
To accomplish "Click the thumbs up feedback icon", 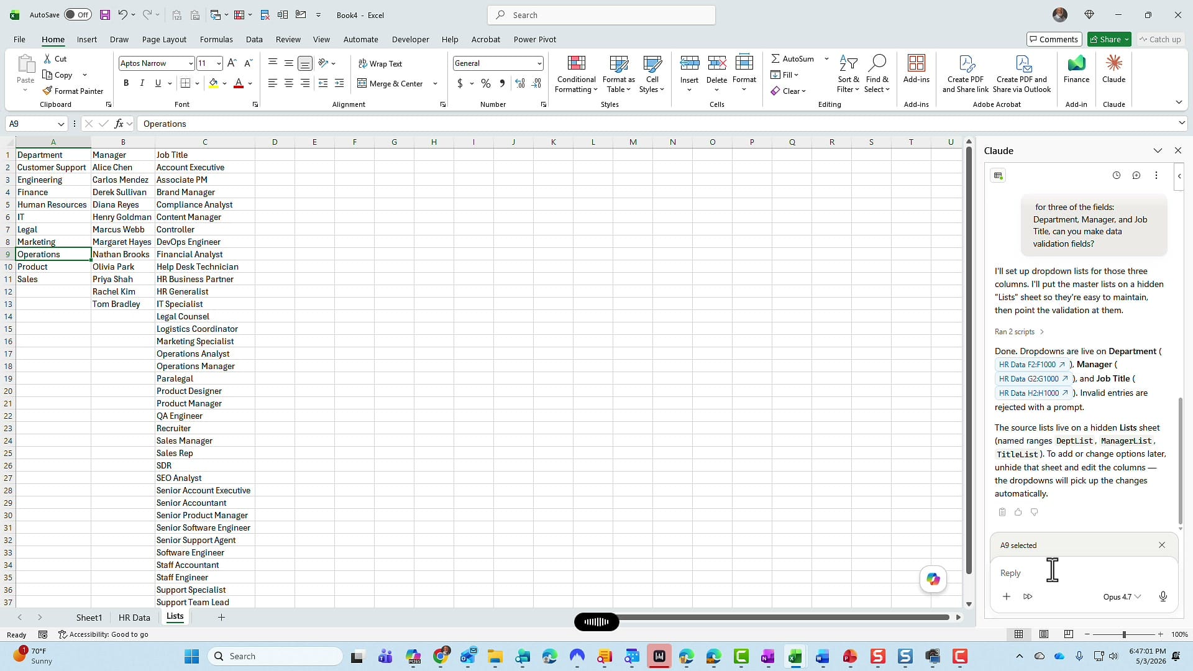I will pyautogui.click(x=1018, y=512).
